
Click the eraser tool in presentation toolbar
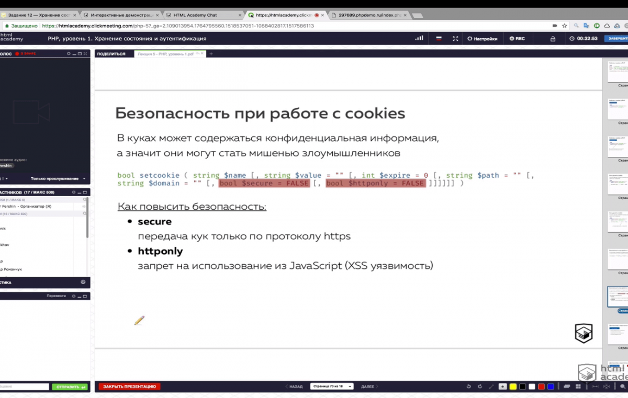coord(567,386)
